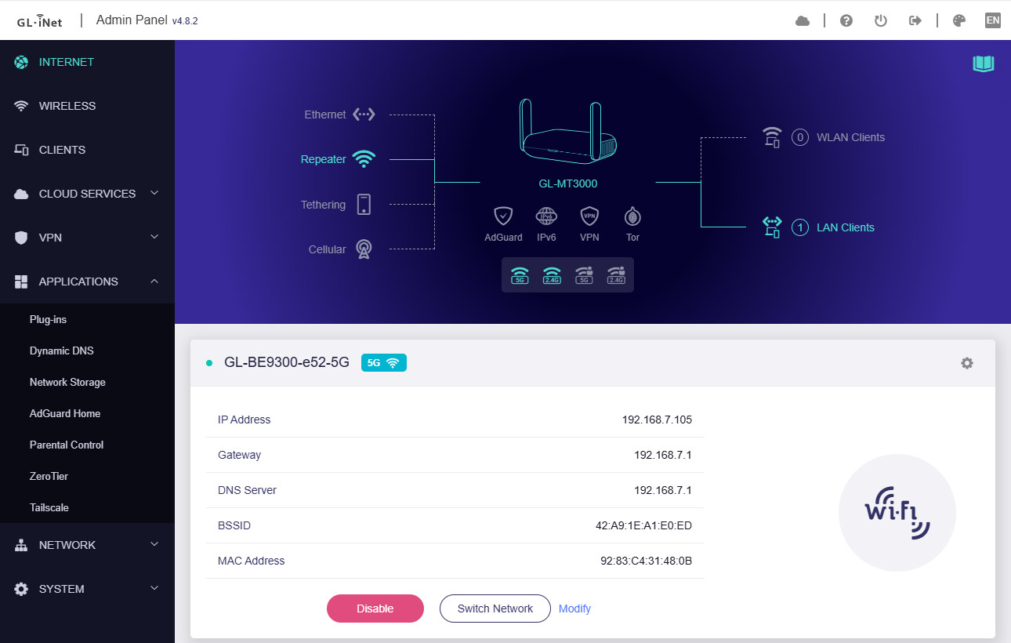Click the reboot power icon
This screenshot has height=643, width=1011.
pos(881,20)
